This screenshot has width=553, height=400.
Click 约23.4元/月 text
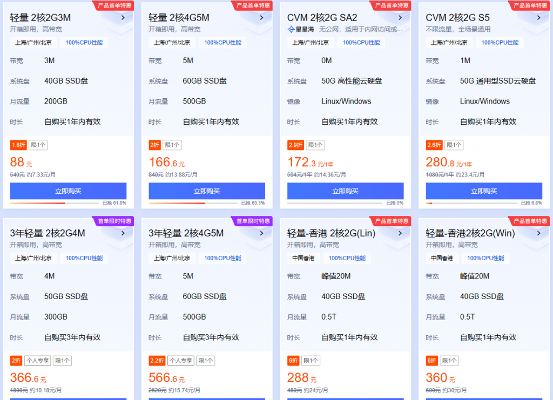click(x=470, y=175)
